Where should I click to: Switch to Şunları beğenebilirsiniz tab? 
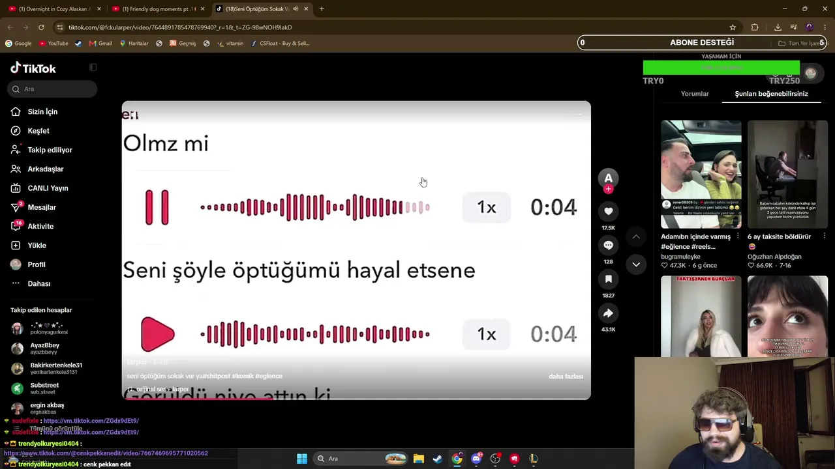pos(771,94)
